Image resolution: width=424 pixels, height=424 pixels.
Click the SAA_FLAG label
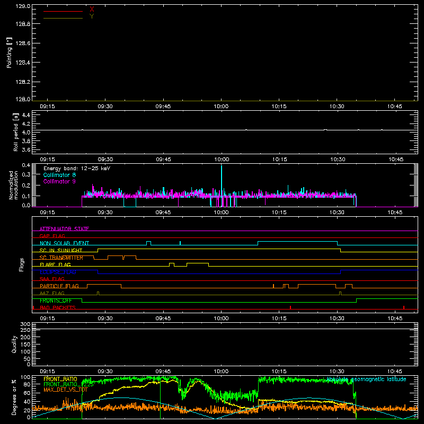[52, 279]
